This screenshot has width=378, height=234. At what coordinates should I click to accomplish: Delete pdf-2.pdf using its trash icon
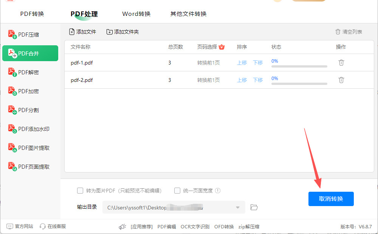(341, 80)
